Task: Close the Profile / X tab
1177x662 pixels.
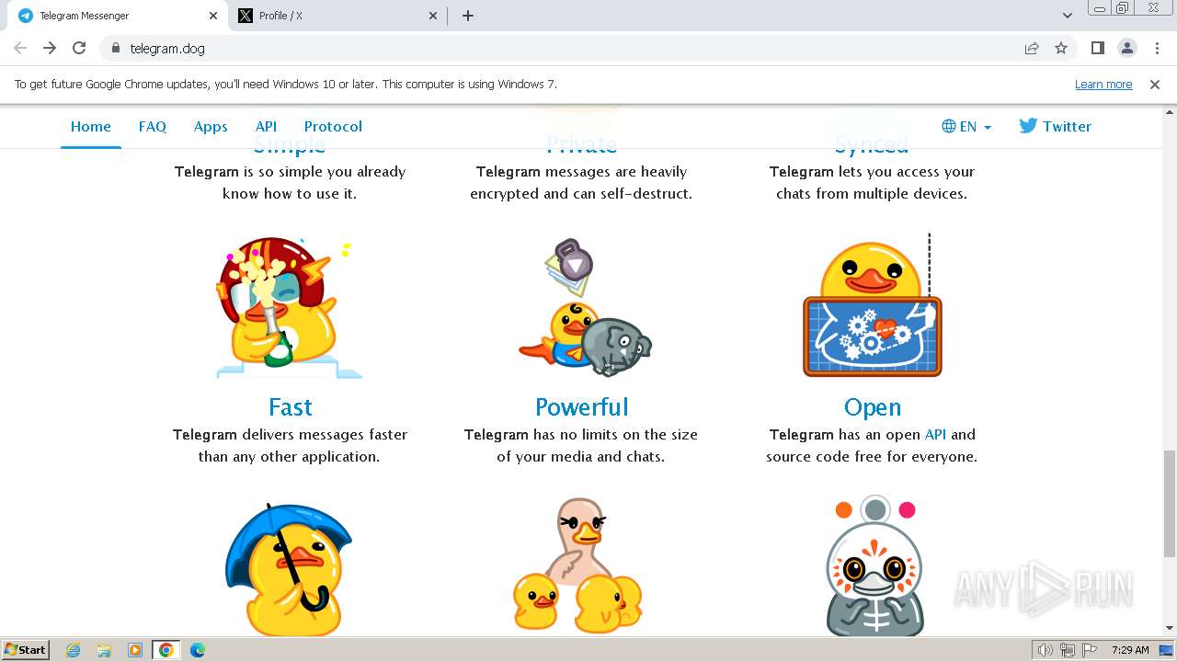Action: point(434,16)
